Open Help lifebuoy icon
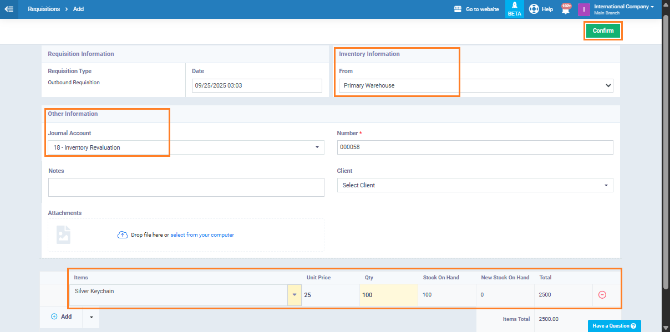 point(534,9)
